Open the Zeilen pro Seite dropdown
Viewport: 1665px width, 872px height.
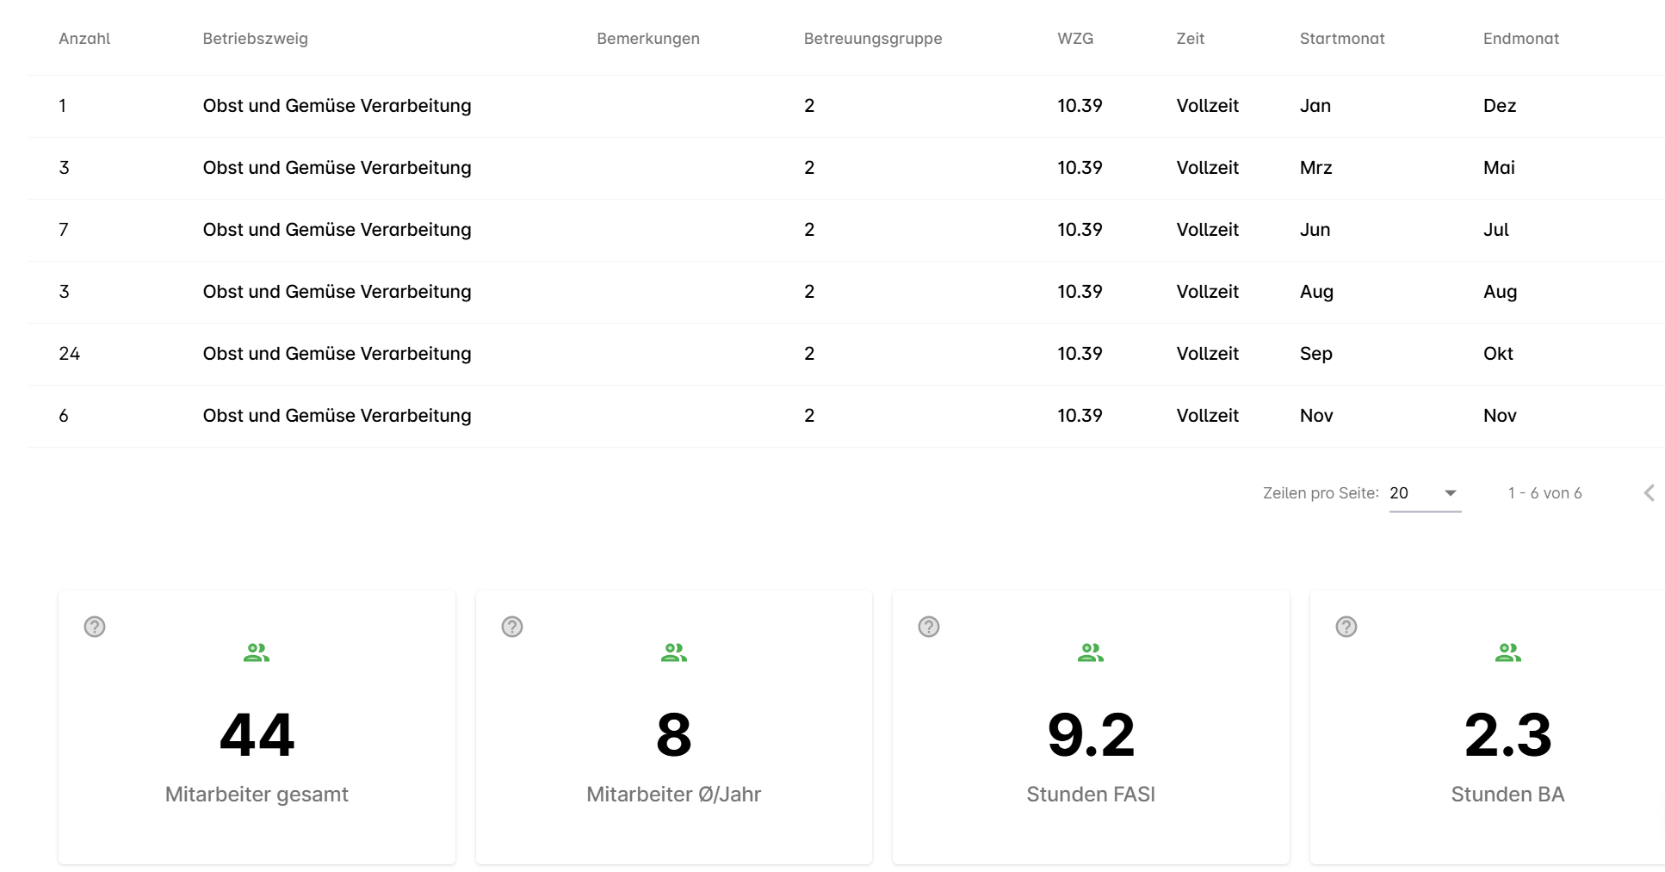(x=1425, y=493)
